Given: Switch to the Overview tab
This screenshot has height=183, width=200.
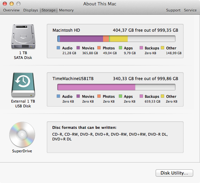Looking at the screenshot, I should point(11,10).
